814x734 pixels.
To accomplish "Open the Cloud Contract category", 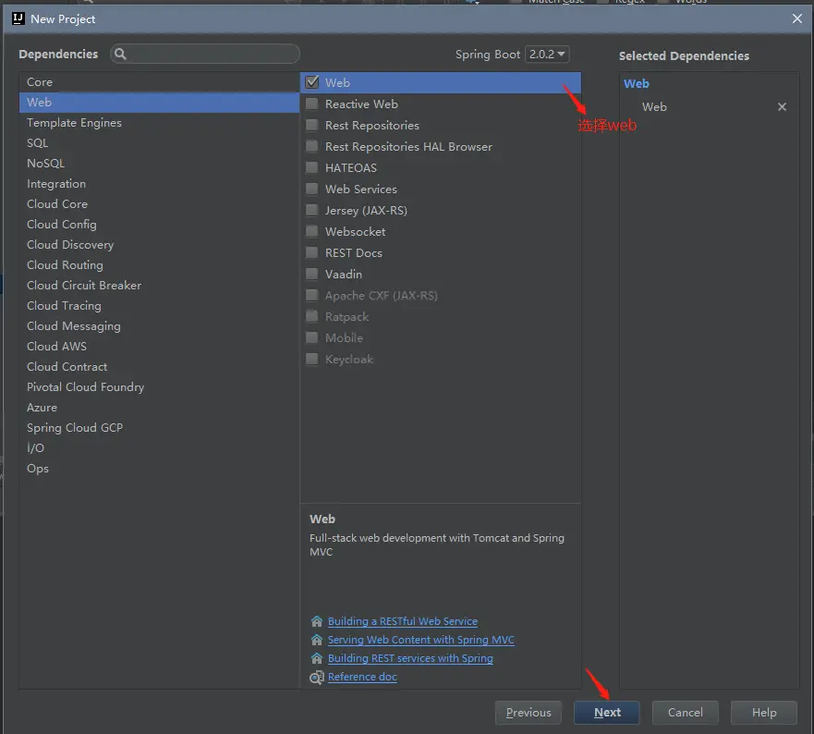I will 159,366.
